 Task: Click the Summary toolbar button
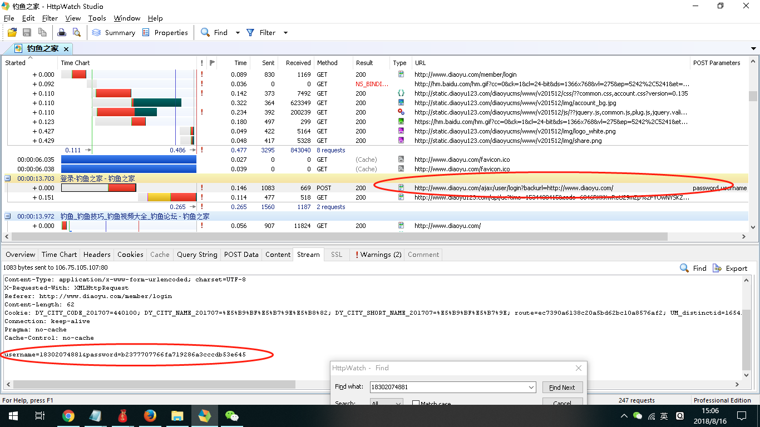coord(114,33)
